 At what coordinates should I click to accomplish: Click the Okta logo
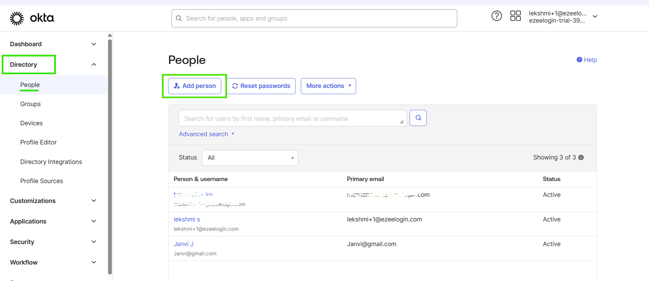tap(32, 18)
